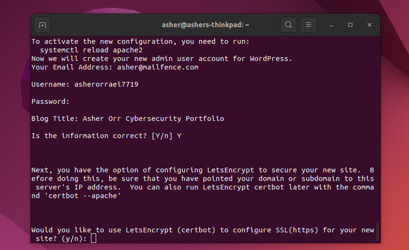Click the terminal scrollbar thumb
This screenshot has width=409, height=250.
377,232
